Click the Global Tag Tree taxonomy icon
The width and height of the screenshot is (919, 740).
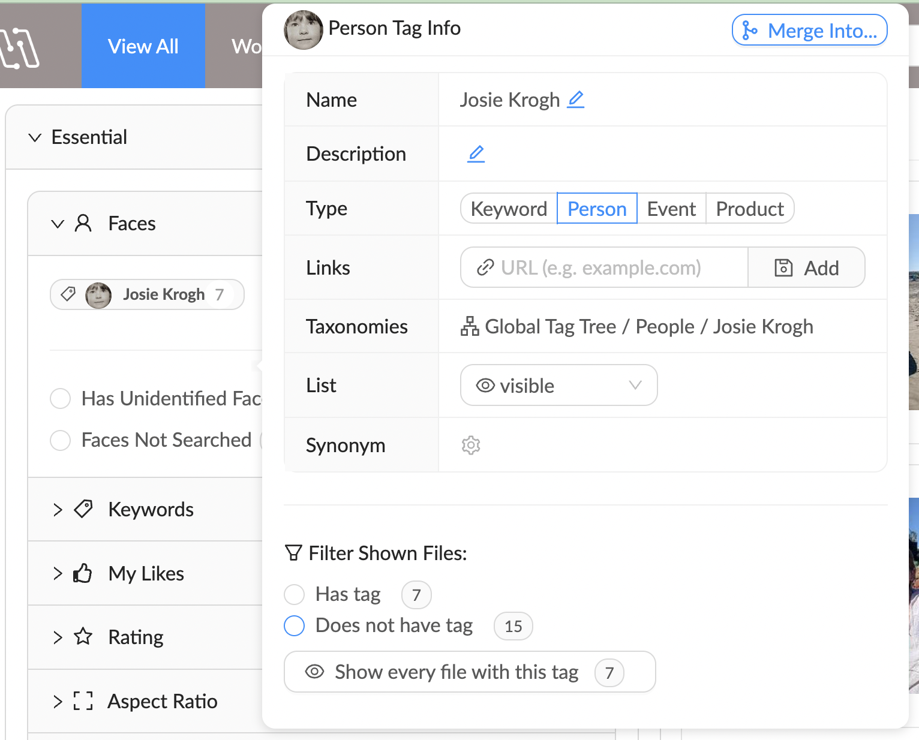[x=469, y=327]
